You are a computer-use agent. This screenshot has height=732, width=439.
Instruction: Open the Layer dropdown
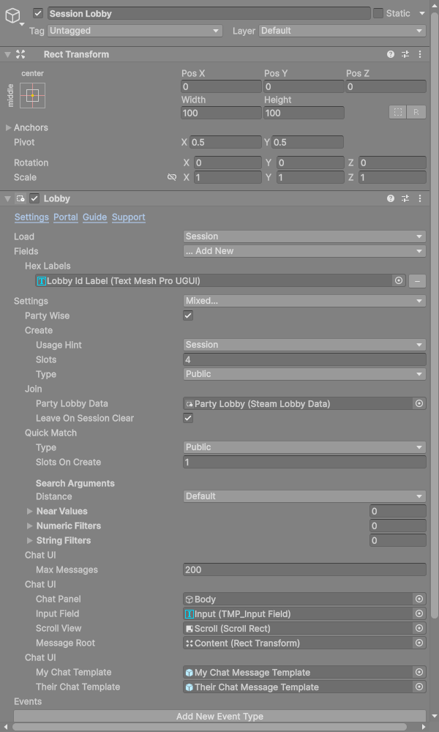tap(342, 31)
